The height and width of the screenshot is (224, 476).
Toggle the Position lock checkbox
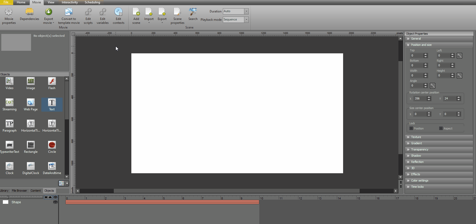pyautogui.click(x=411, y=128)
